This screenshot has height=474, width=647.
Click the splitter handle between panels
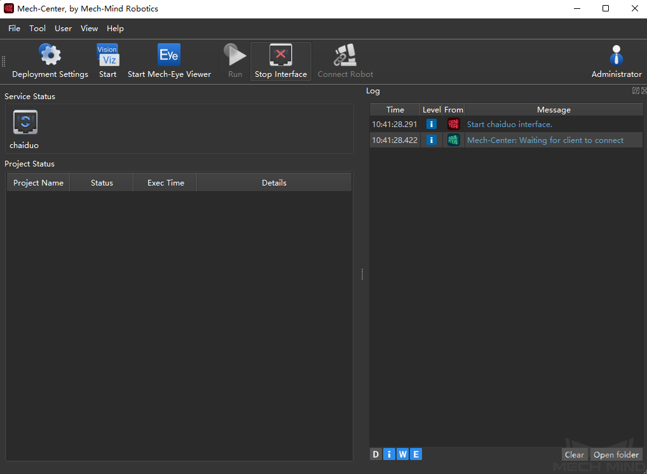[x=362, y=274]
